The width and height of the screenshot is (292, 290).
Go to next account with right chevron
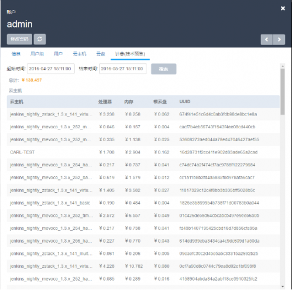tap(279, 39)
